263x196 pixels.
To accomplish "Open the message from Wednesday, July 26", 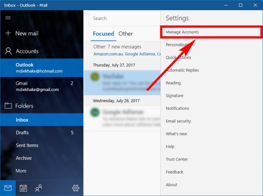I will point(122,118).
